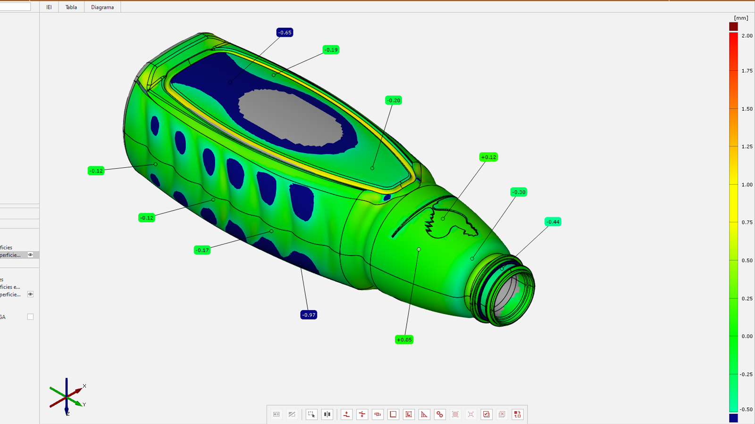Select the rectangular selection cursor tool

coord(311,415)
